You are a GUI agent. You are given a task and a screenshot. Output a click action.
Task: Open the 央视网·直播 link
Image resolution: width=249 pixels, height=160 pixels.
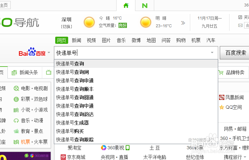(114, 157)
